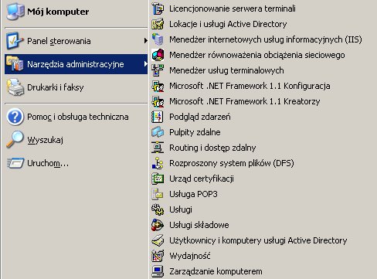The image size is (377, 279).
Task: Click the Podgląd zdarzeń icon
Action: click(x=158, y=117)
